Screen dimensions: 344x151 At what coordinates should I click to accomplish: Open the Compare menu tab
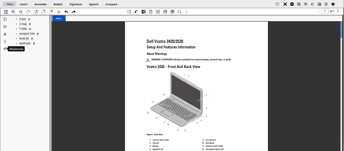pyautogui.click(x=111, y=4)
